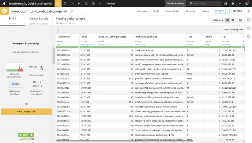Open the churn column header menu
The image size is (252, 143).
tap(209, 37)
